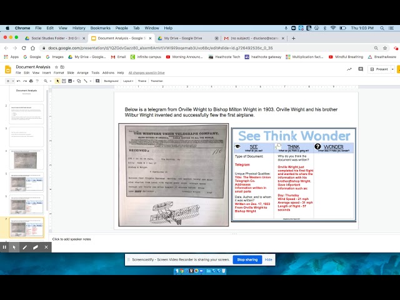The height and width of the screenshot is (300, 400).
Task: Click the Move to folder icon
Action: pos(62,67)
